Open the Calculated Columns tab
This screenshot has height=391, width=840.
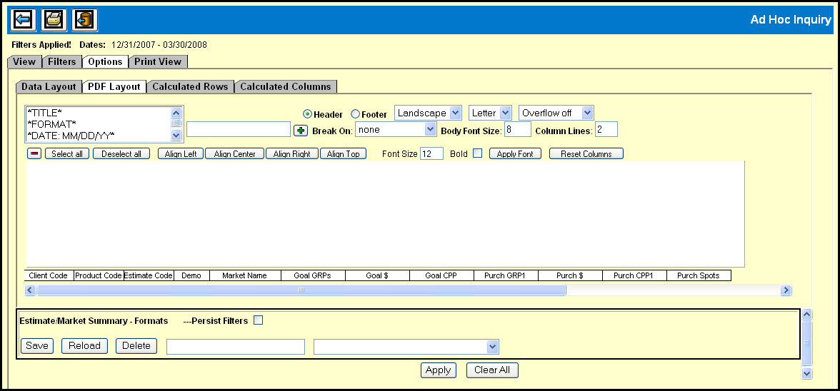pyautogui.click(x=286, y=86)
